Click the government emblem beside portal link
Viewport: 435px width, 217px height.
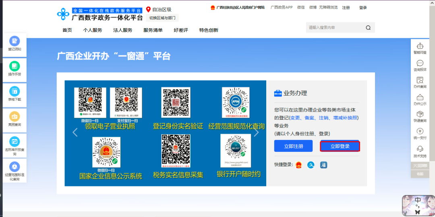click(x=213, y=8)
